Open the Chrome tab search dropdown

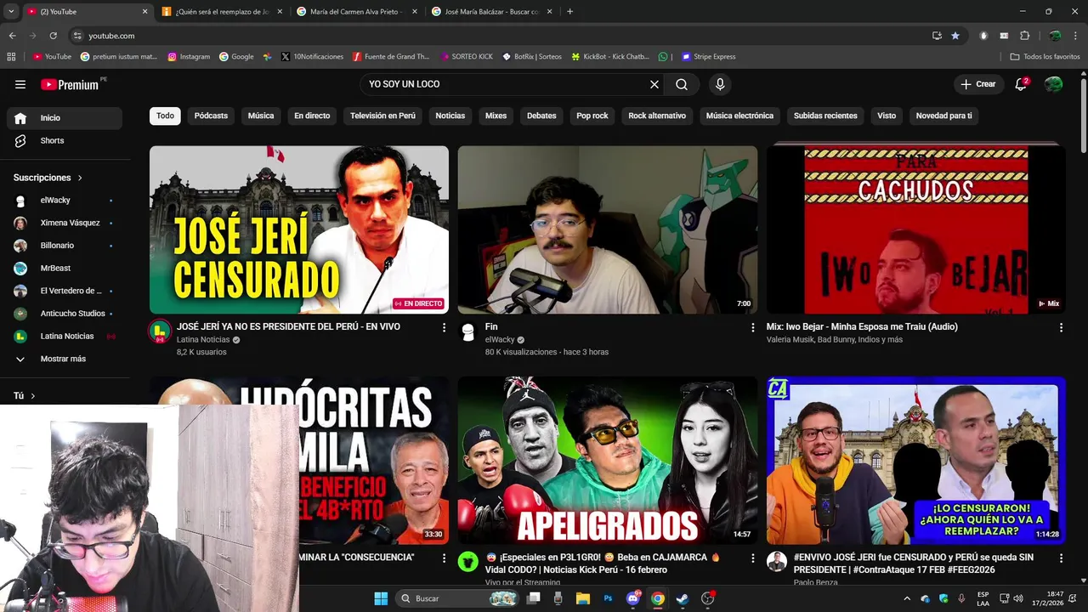10,12
